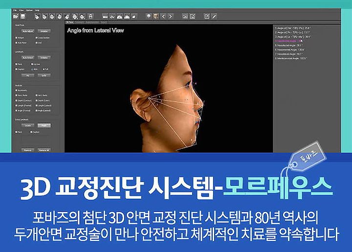Enable the Asymmetry checkbox
This screenshot has width=352, height=252.
pos(17,91)
